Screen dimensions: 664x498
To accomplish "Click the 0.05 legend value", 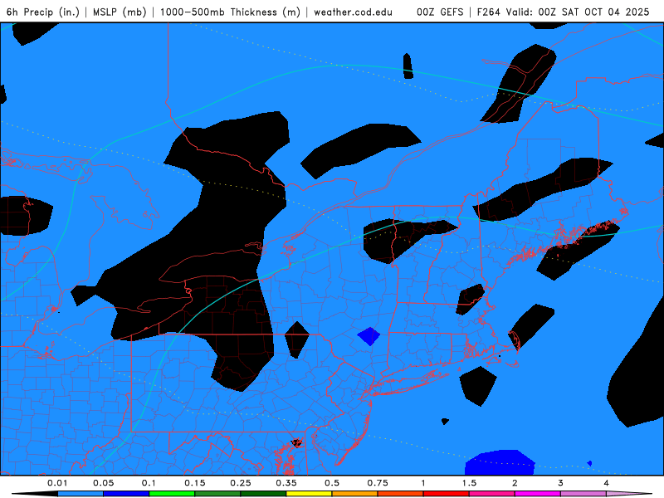I will [103, 483].
